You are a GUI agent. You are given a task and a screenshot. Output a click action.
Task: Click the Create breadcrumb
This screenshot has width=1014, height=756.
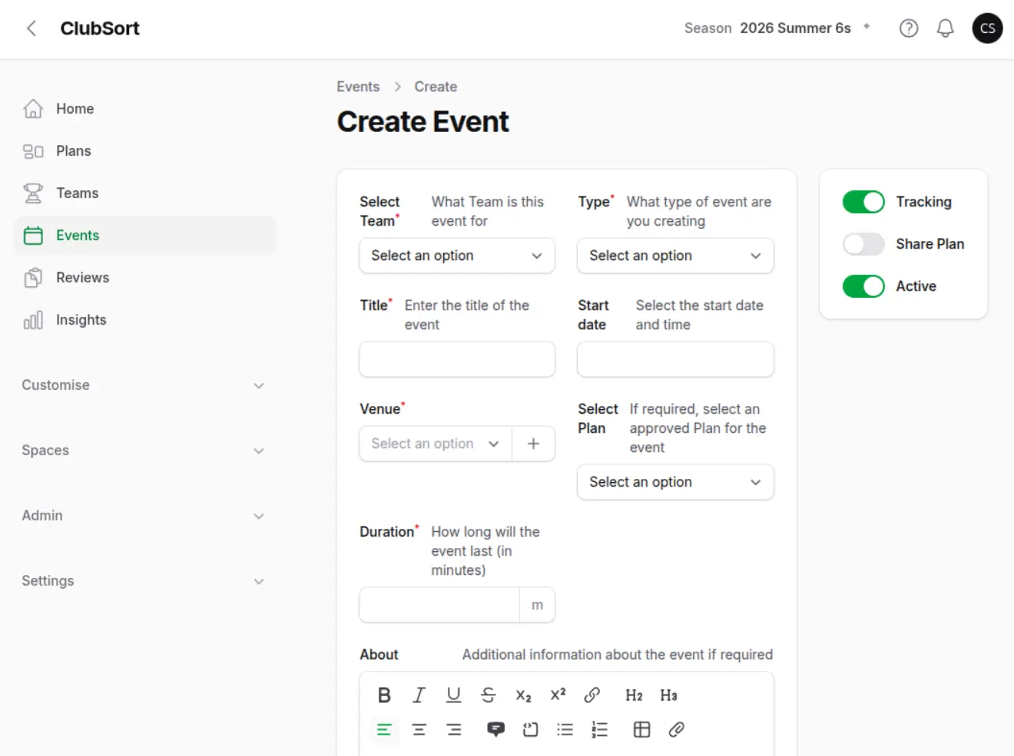point(436,87)
